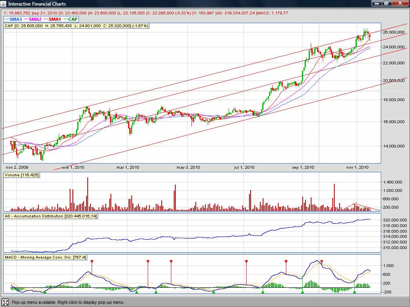Click the 'may 3, 2010' date axis label
Image resolution: width=410 pixels, height=307 pixels.
point(188,167)
